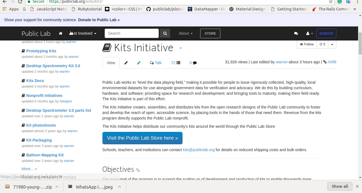Open revisions via the list icon beside 72

[178, 63]
